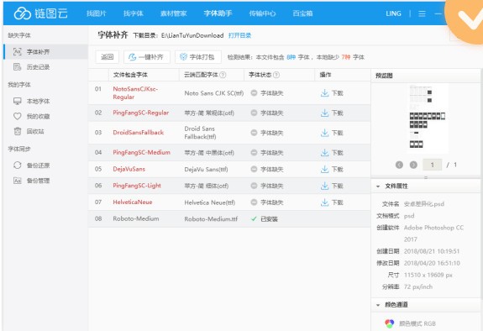Open the 找图片 tab

(96, 13)
